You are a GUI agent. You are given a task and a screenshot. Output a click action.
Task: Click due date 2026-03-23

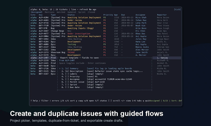click(x=127, y=18)
